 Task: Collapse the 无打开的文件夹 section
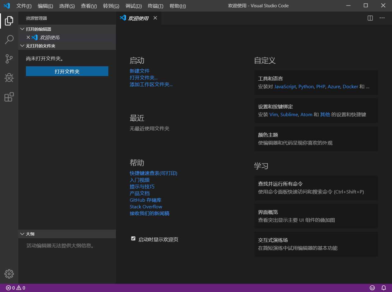tap(67, 46)
